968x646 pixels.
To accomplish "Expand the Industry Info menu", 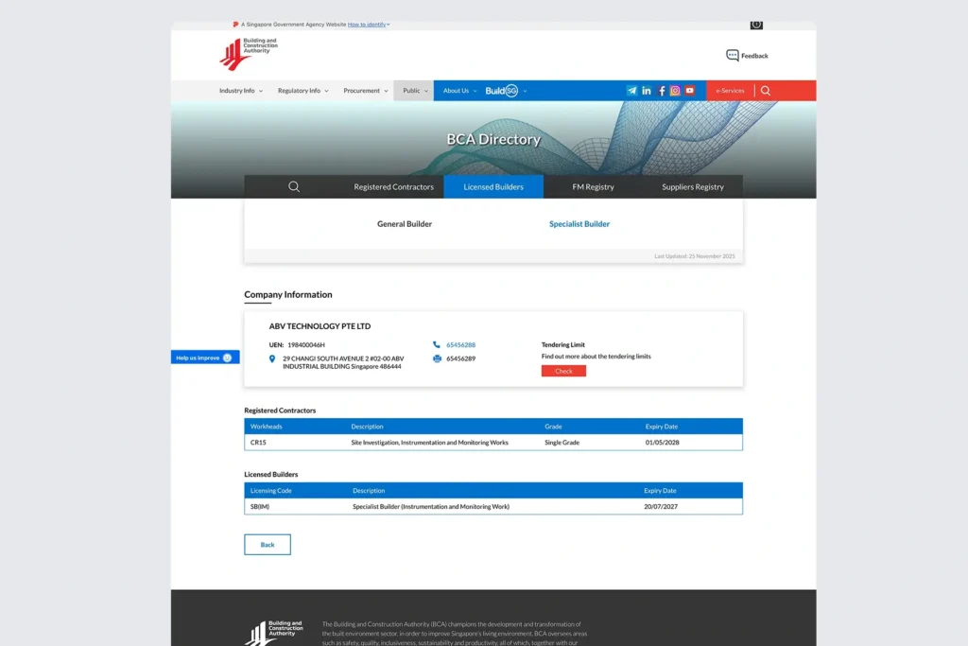I will pyautogui.click(x=241, y=91).
